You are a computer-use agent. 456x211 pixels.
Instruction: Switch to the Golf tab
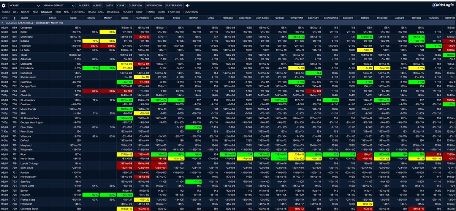(140, 12)
